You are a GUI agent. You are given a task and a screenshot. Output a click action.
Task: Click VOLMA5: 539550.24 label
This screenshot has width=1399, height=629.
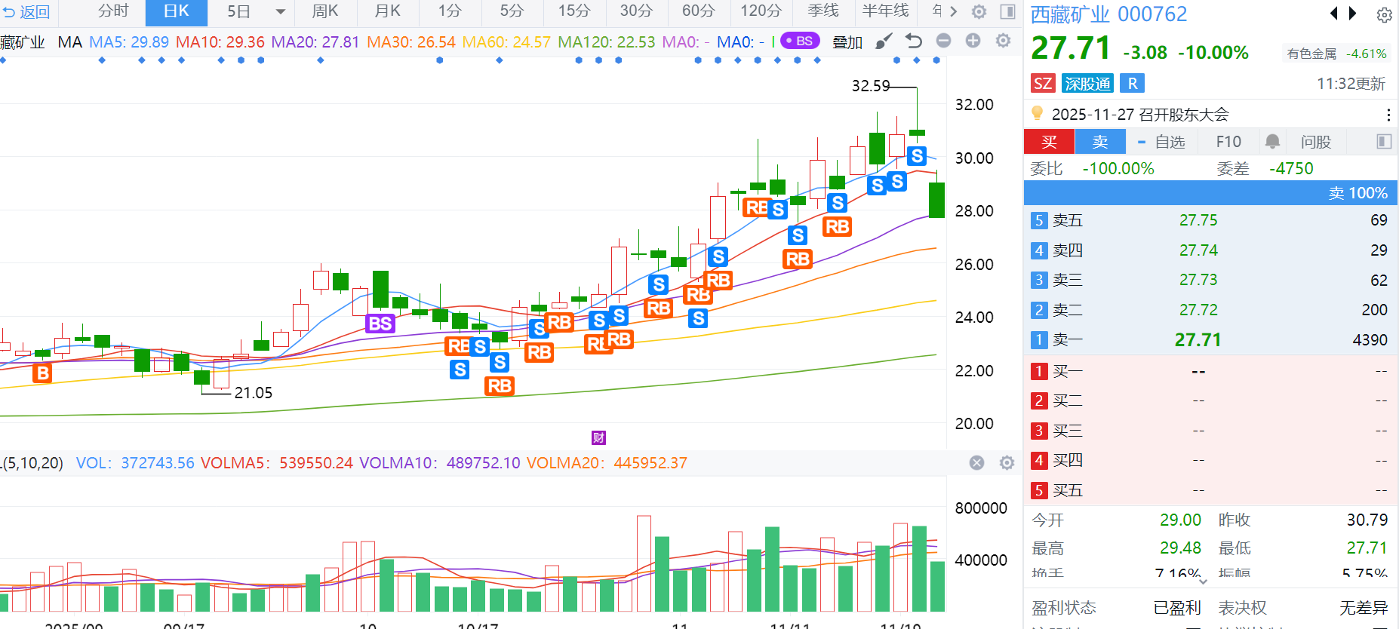coord(277,462)
